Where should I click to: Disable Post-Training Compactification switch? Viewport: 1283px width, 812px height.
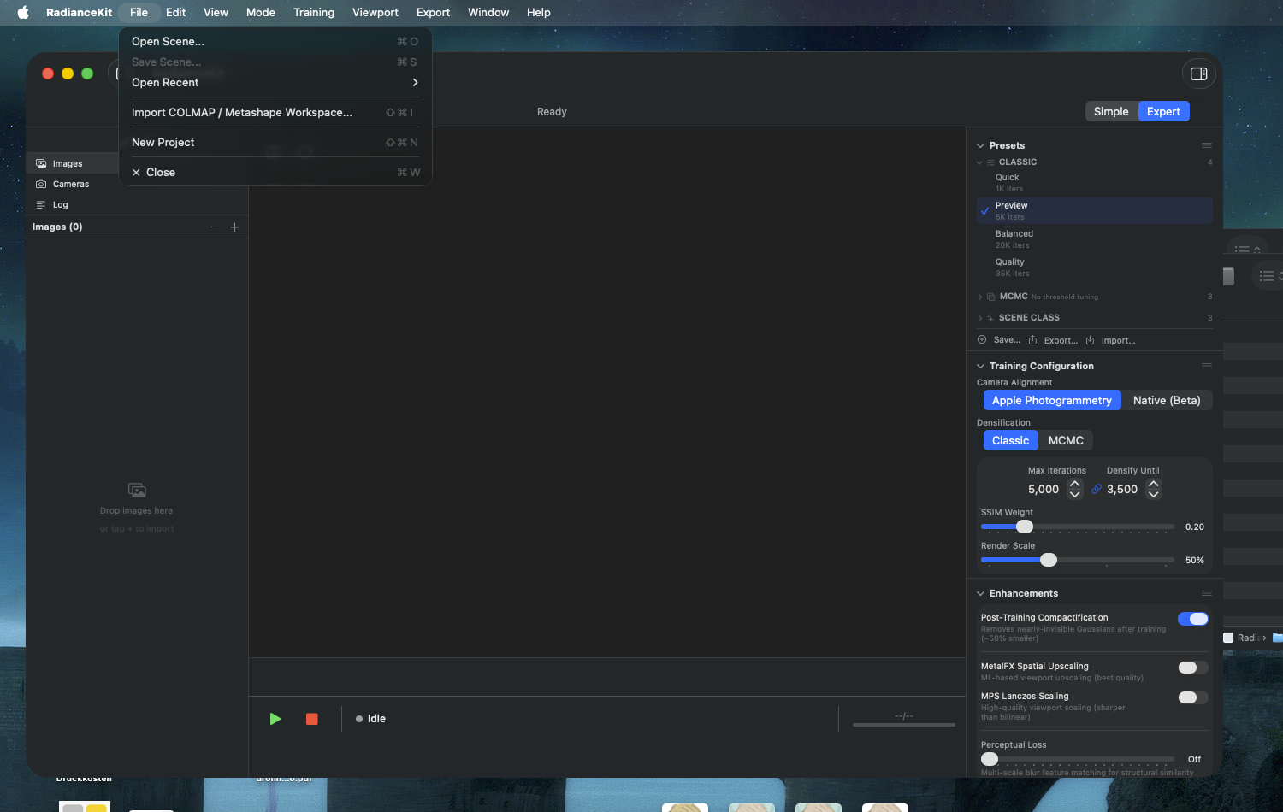tap(1193, 619)
